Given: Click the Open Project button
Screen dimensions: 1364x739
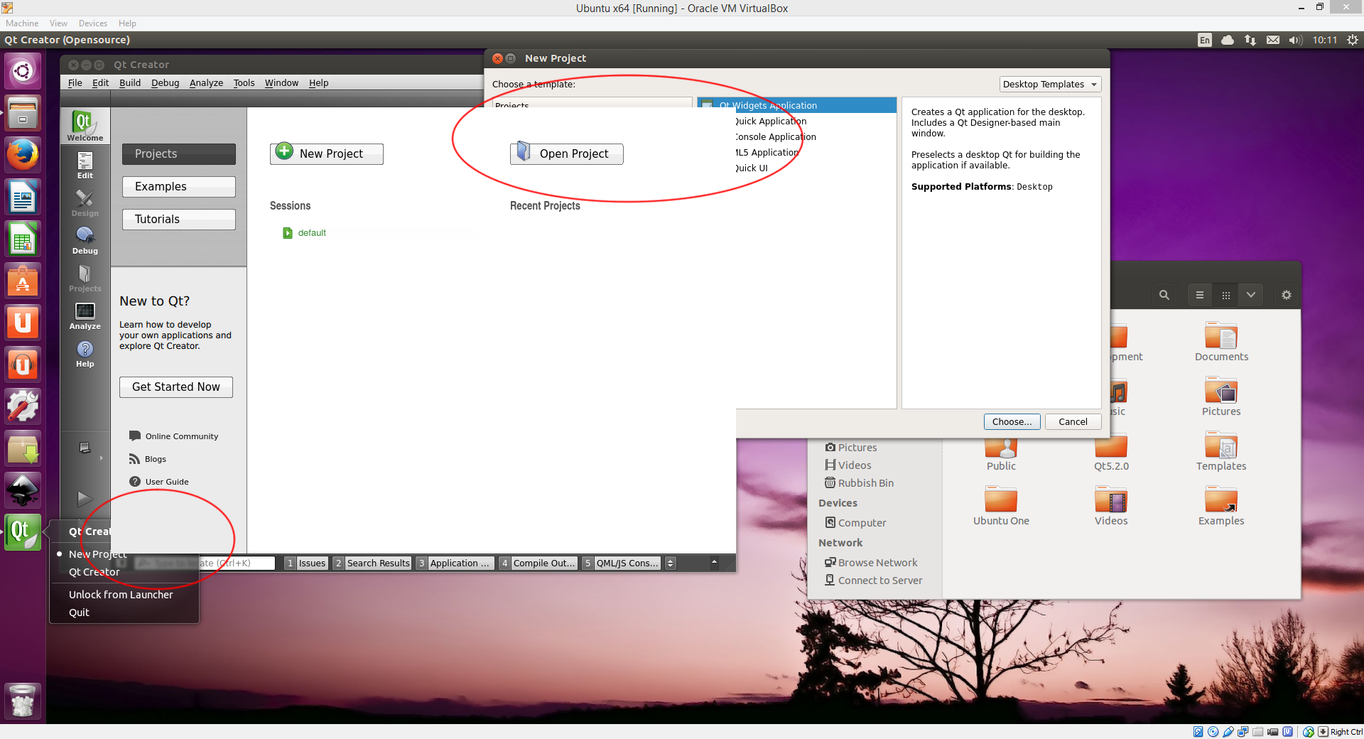Looking at the screenshot, I should point(567,153).
